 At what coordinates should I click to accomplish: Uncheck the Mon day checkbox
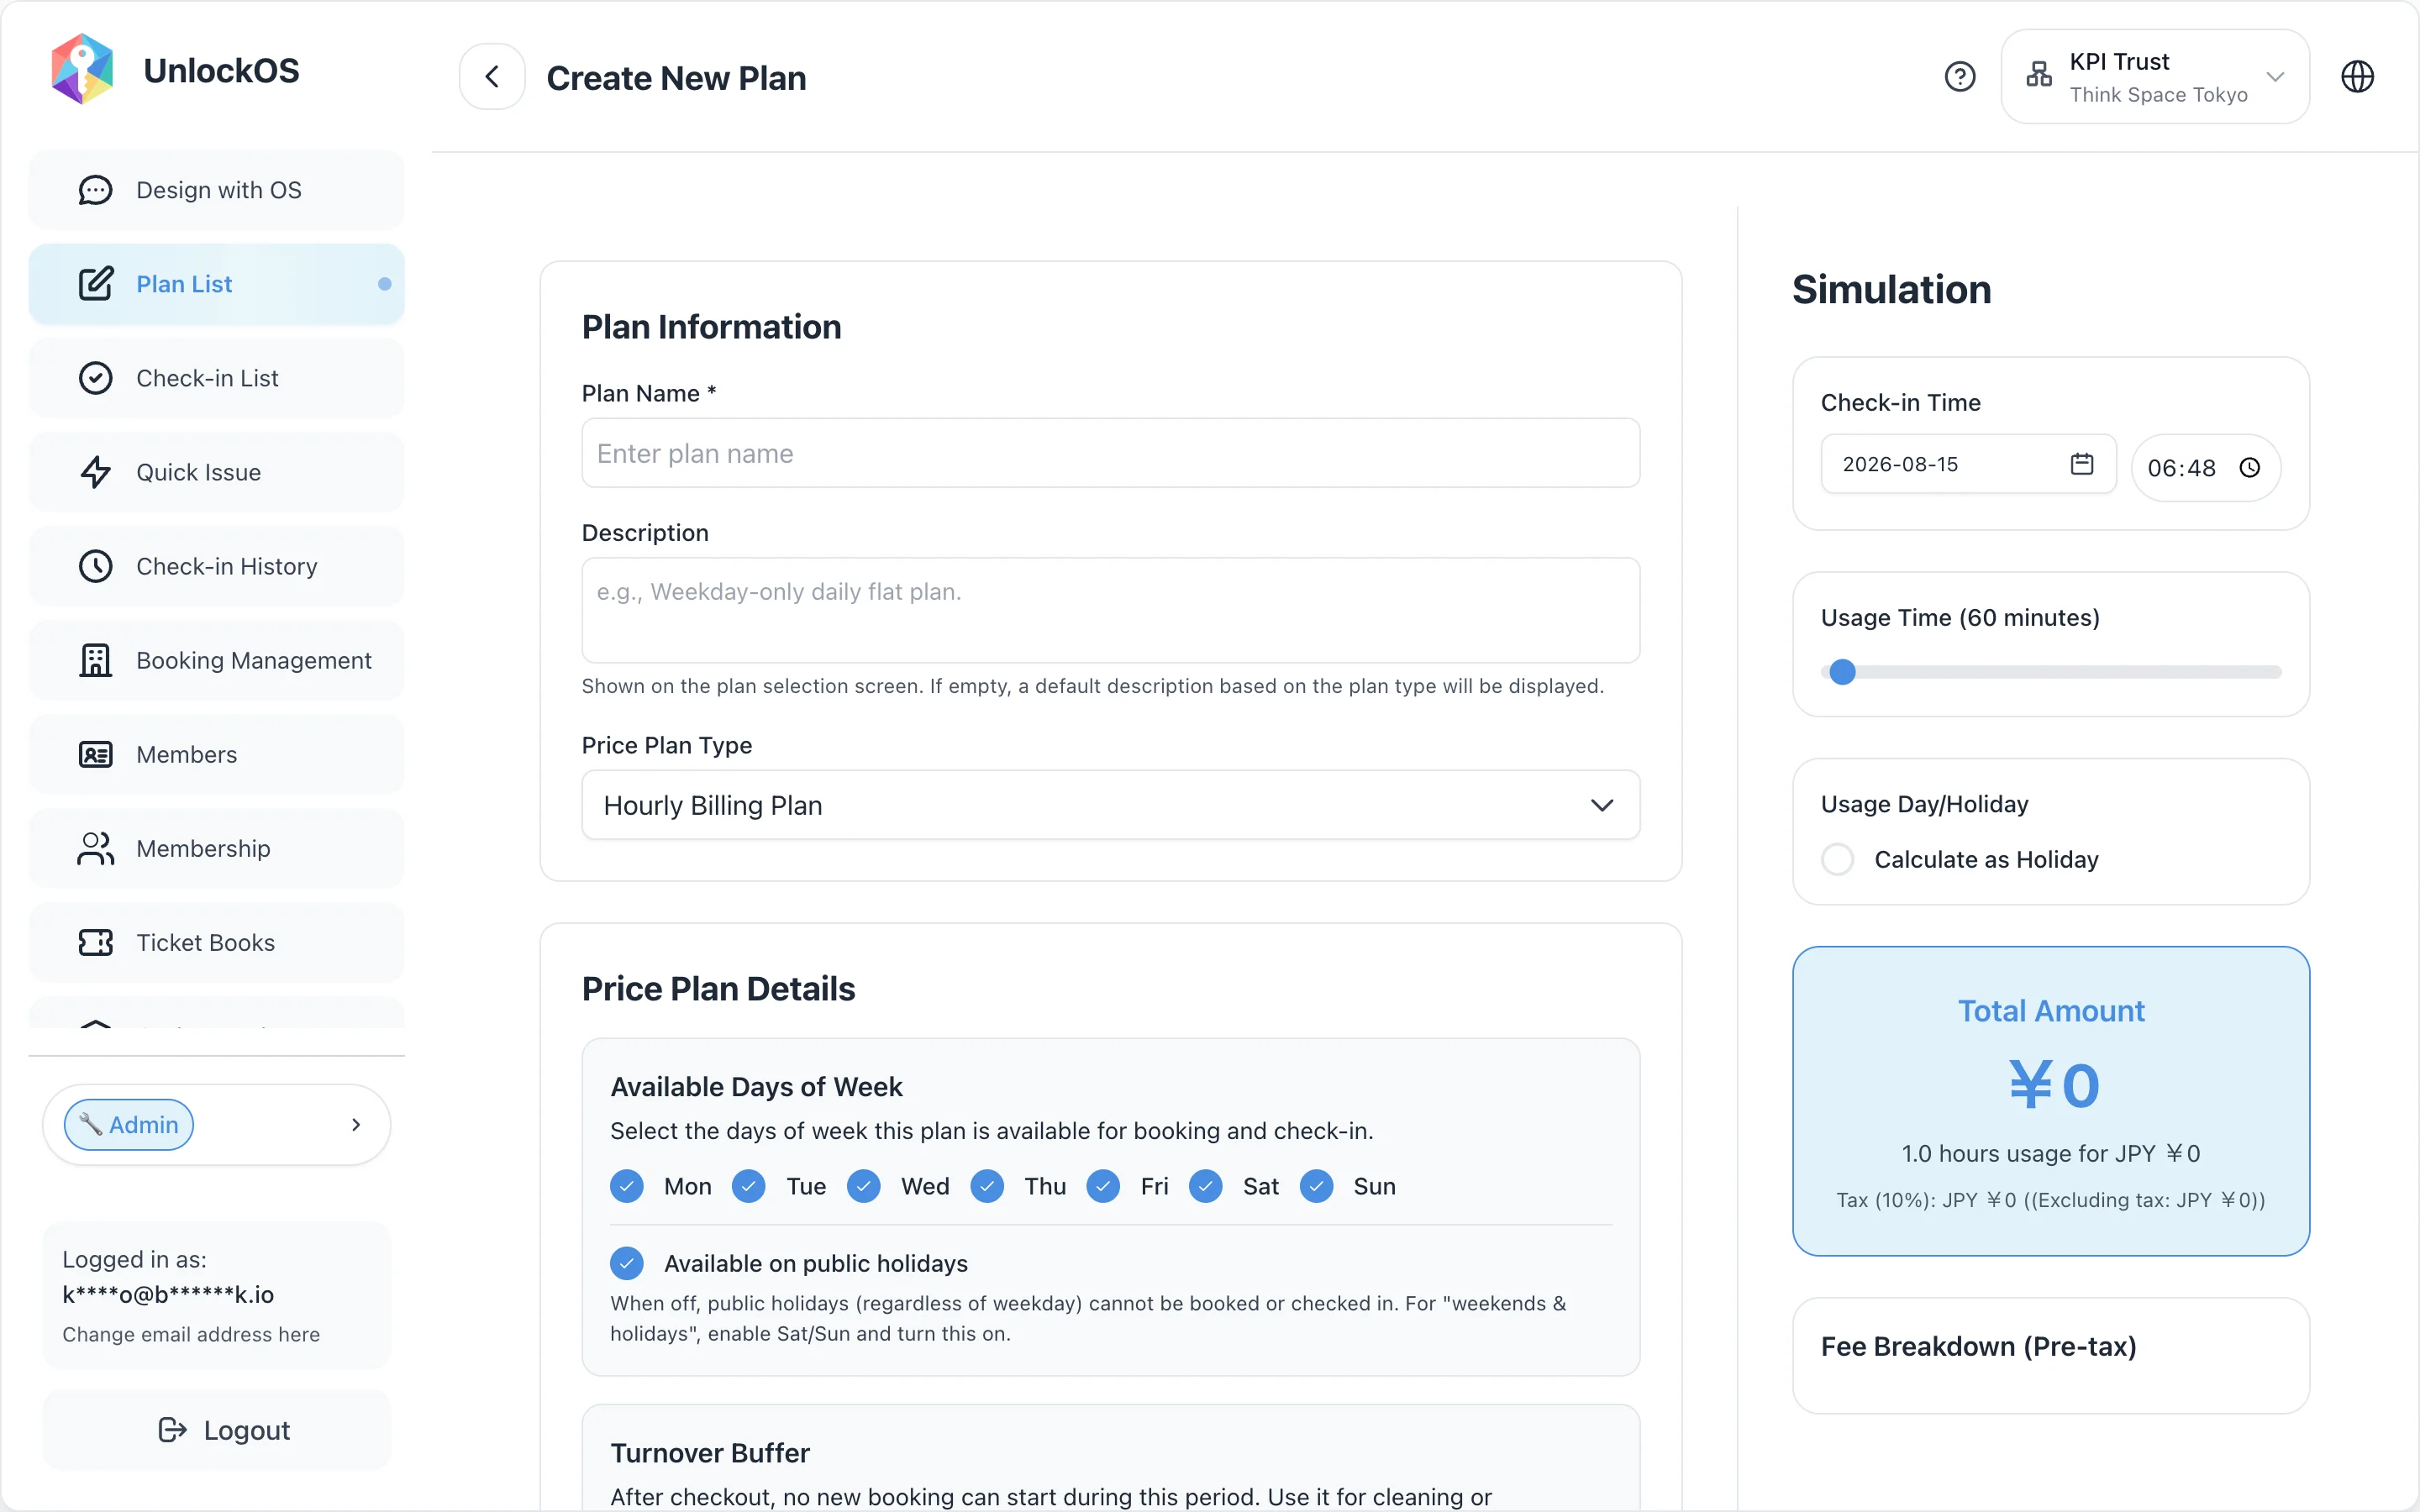click(627, 1186)
